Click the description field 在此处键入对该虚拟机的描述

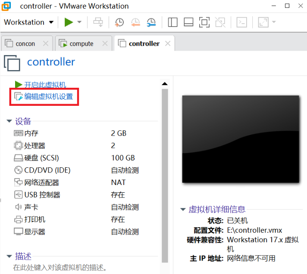(x=60, y=268)
